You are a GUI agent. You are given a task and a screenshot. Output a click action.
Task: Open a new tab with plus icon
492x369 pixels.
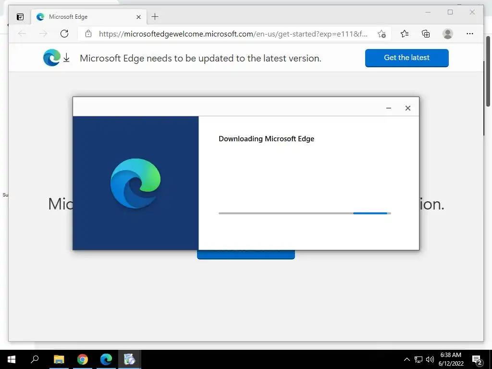[155, 17]
